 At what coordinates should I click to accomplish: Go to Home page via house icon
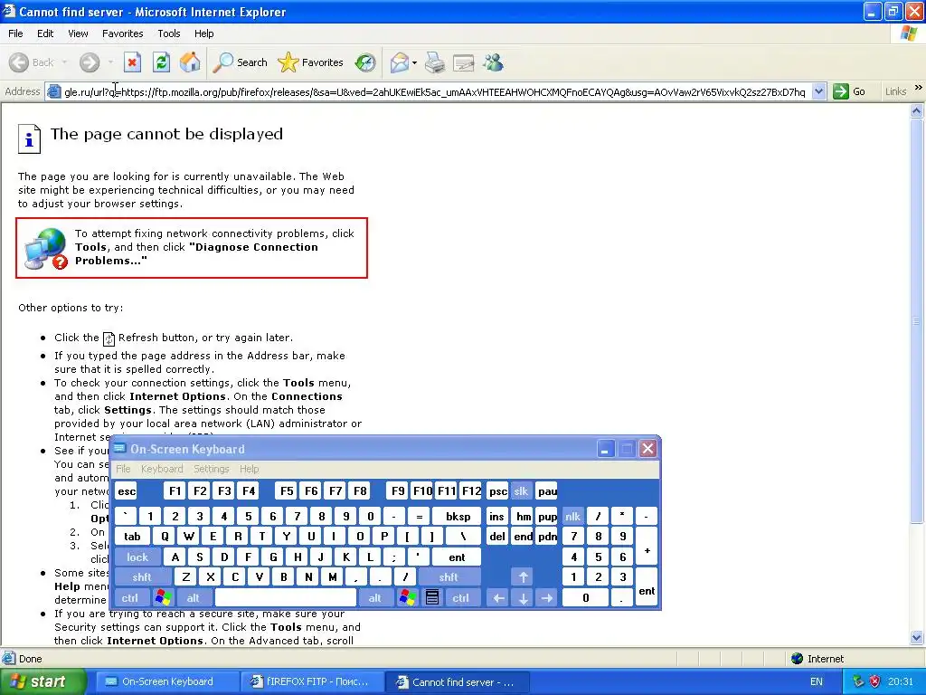click(x=190, y=62)
